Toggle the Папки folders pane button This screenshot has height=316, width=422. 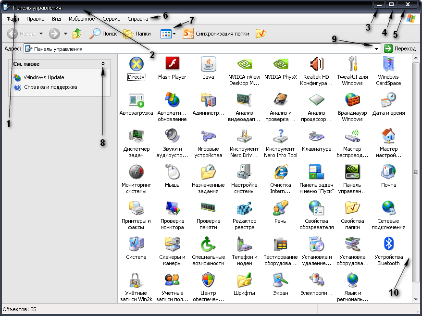137,34
